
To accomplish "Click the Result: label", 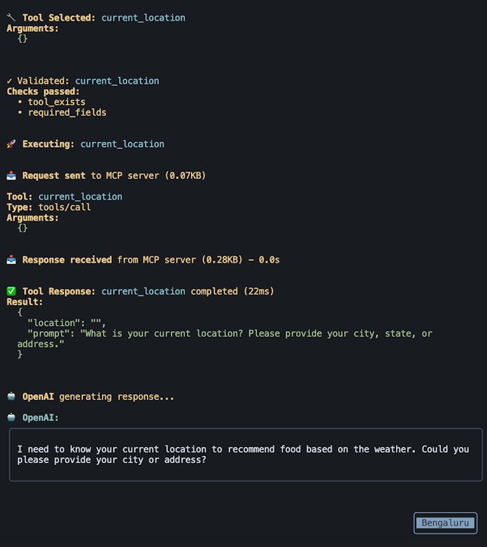I will (25, 302).
